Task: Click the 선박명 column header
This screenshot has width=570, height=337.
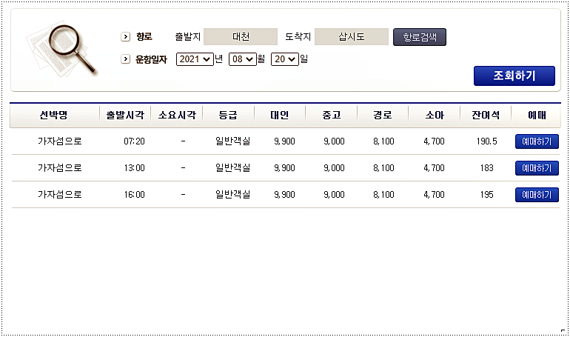Action: pyautogui.click(x=53, y=116)
